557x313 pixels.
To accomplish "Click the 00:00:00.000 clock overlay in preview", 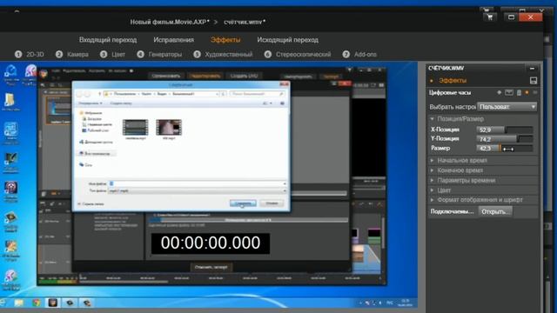I will (211, 243).
